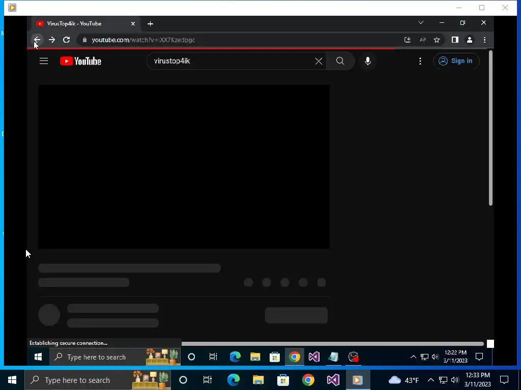Open Visual Studio from outer taskbar
This screenshot has height=390, width=521.
coord(333,380)
